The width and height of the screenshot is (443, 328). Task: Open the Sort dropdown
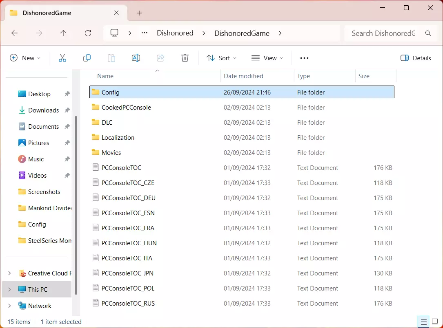[x=221, y=58]
